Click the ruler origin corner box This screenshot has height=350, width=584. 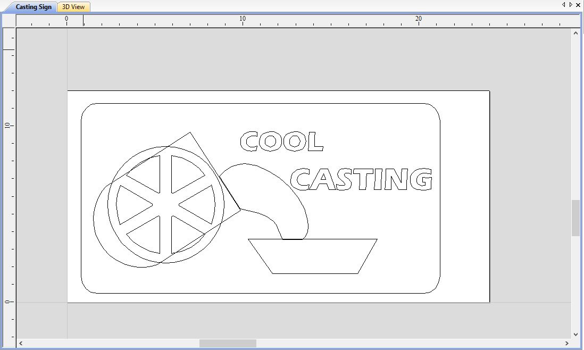pyautogui.click(x=9, y=20)
